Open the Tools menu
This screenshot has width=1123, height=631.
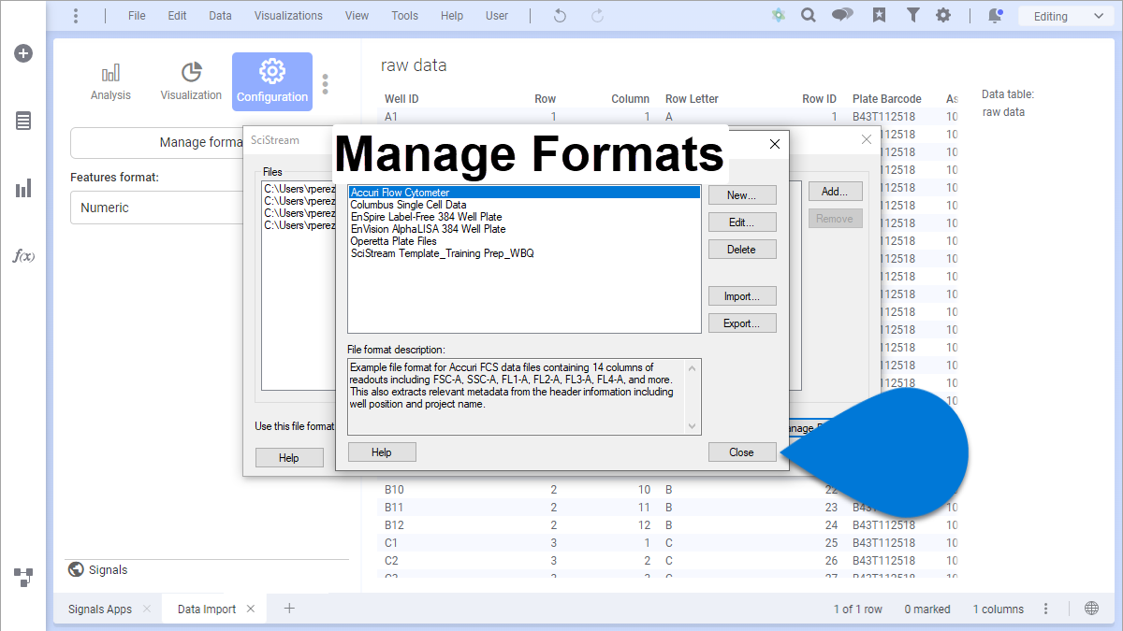(405, 16)
